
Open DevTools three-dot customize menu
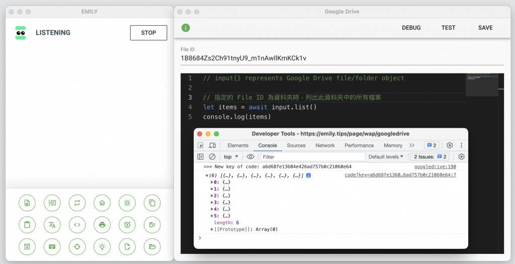point(462,145)
